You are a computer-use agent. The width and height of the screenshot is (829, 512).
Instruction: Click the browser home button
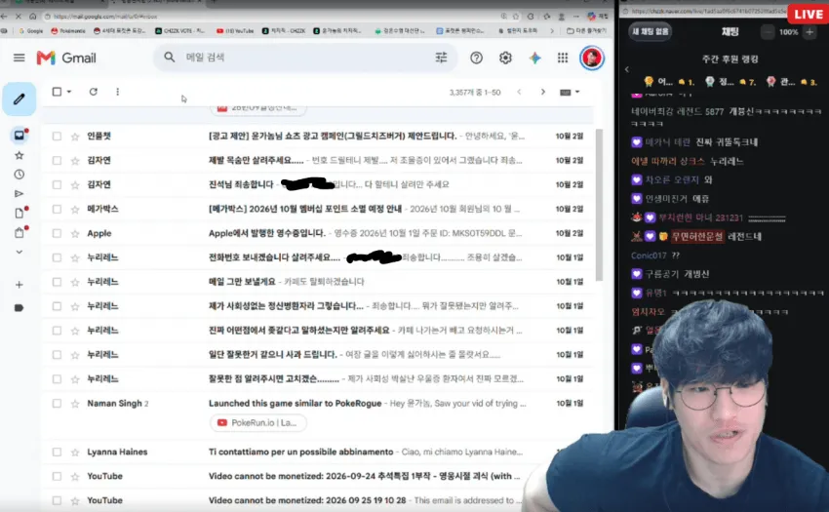[33, 17]
